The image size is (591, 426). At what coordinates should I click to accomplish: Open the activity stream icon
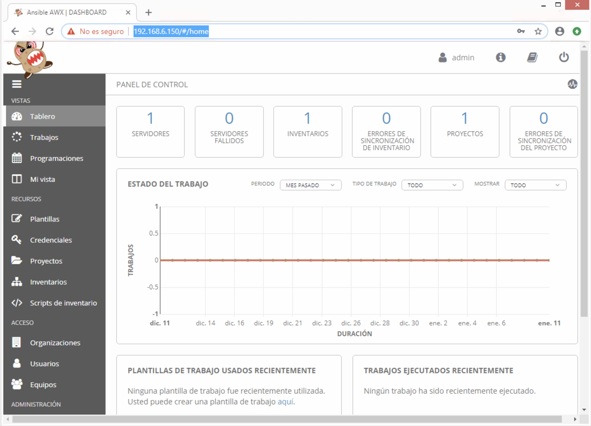click(x=573, y=84)
